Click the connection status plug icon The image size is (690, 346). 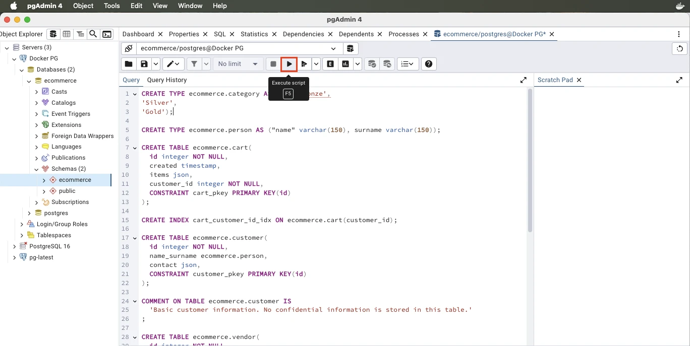click(x=129, y=48)
